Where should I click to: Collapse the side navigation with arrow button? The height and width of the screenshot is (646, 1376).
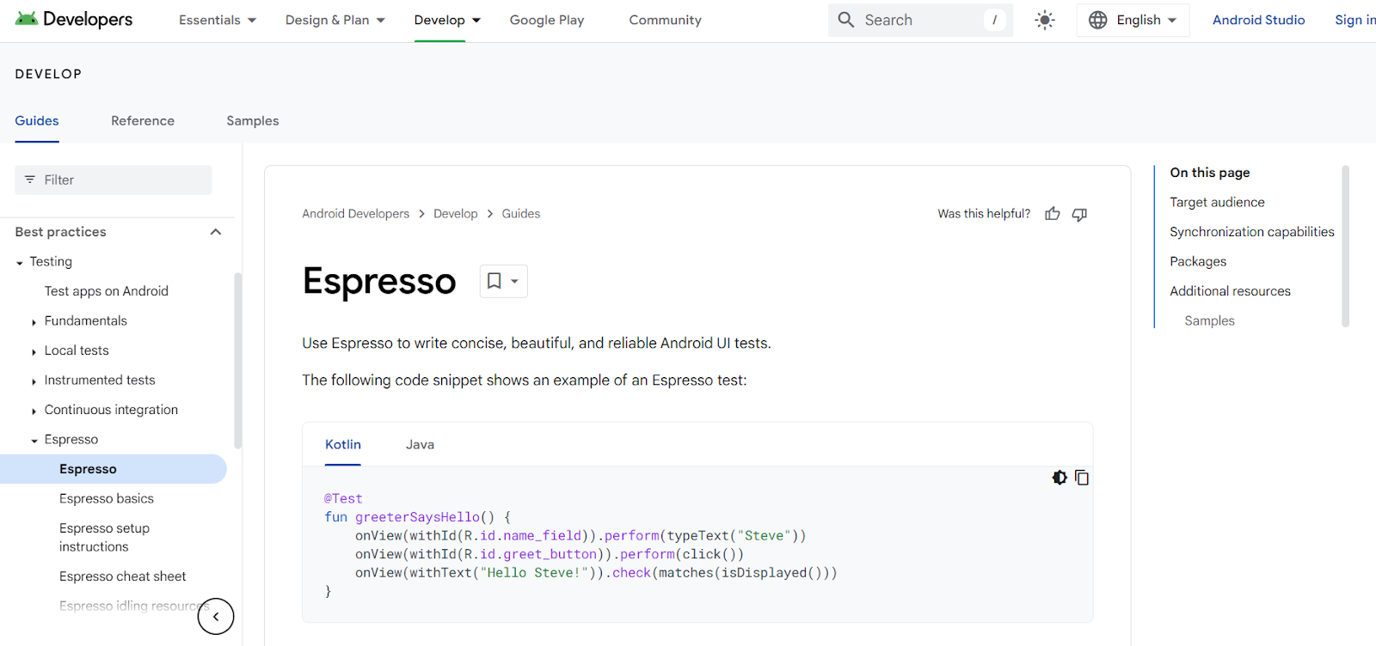coord(216,616)
